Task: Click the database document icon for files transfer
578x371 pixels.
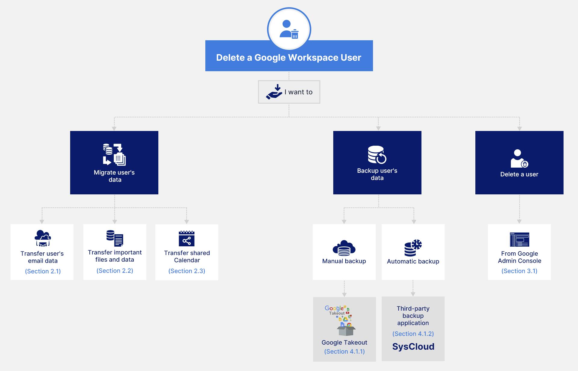Action: [x=115, y=238]
